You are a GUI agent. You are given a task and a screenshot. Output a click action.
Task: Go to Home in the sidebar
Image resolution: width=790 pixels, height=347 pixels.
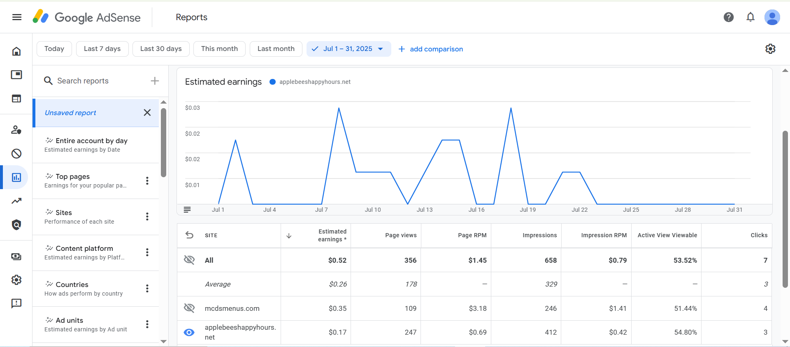click(16, 51)
